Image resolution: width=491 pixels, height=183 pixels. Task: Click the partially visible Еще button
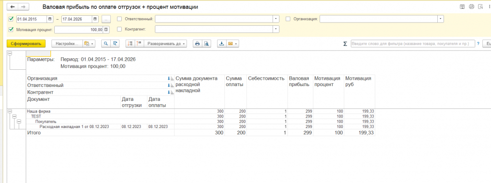[x=487, y=44]
